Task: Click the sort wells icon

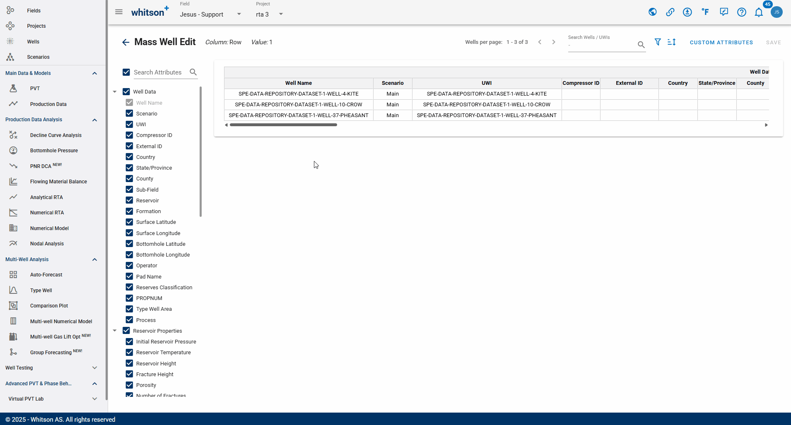Action: pos(672,42)
